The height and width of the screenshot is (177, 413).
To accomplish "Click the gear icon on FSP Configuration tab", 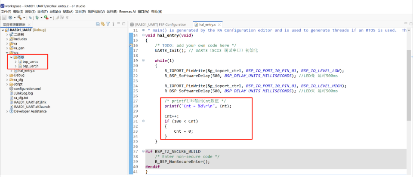I will [132, 24].
